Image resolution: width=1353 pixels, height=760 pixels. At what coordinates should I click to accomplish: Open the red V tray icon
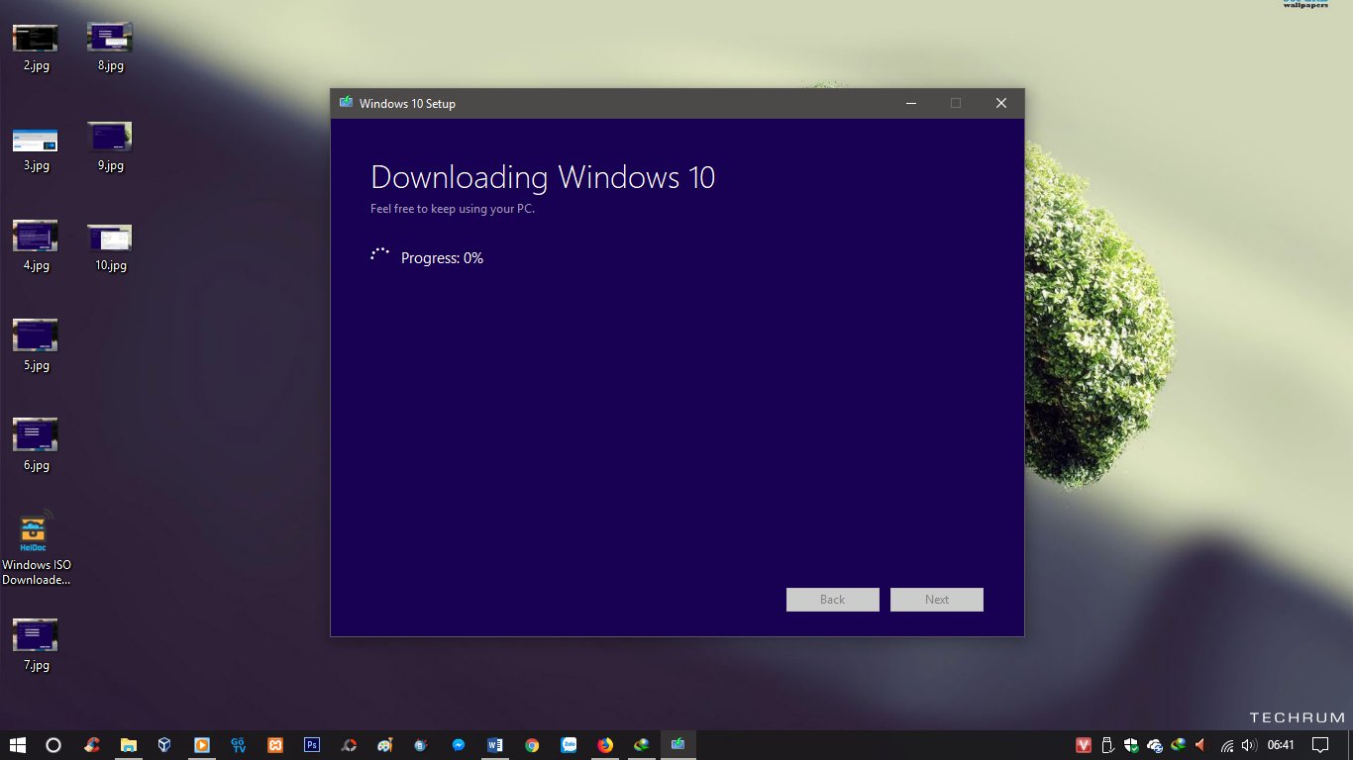(1085, 745)
